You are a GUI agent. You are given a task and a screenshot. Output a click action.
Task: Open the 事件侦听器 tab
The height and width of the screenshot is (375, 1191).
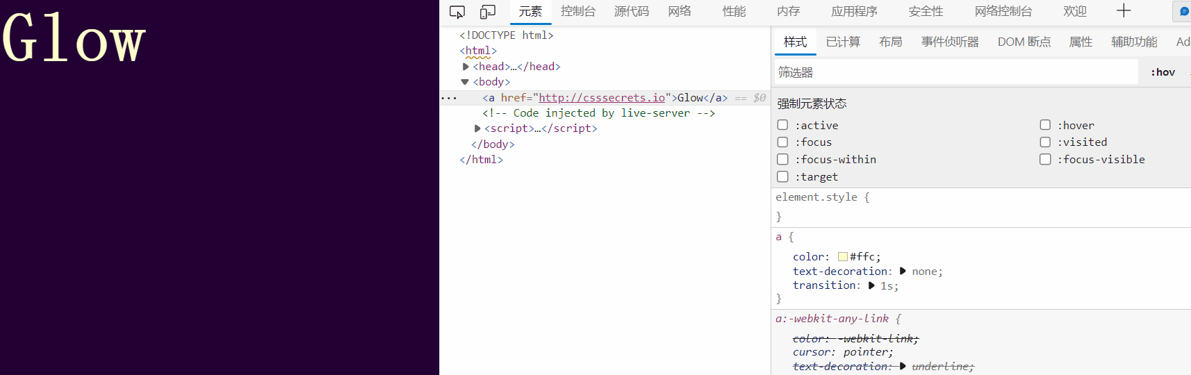(950, 42)
